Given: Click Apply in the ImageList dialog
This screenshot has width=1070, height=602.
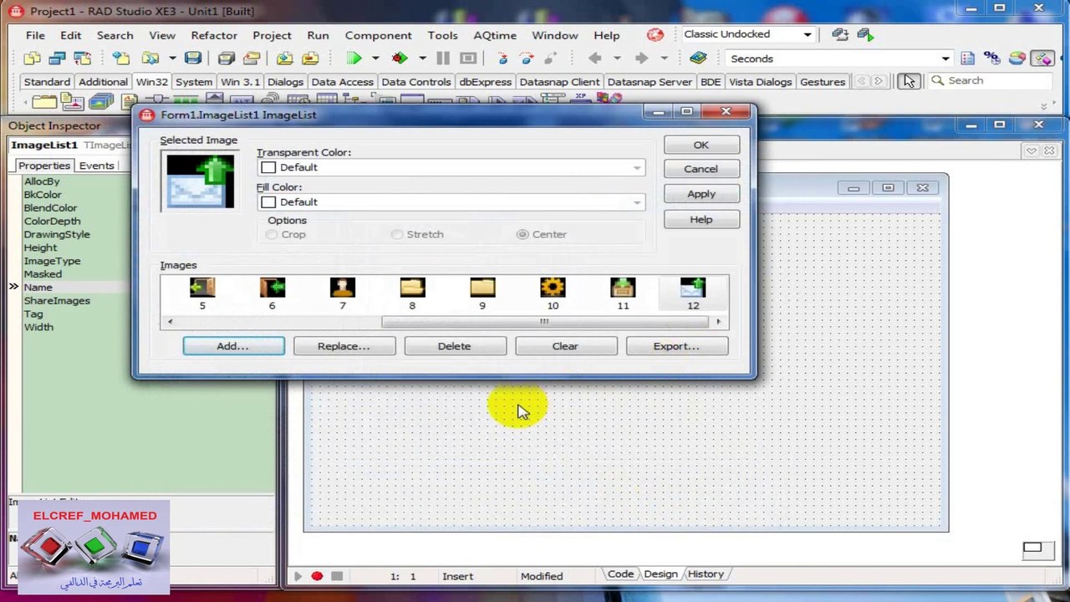Looking at the screenshot, I should (x=701, y=194).
